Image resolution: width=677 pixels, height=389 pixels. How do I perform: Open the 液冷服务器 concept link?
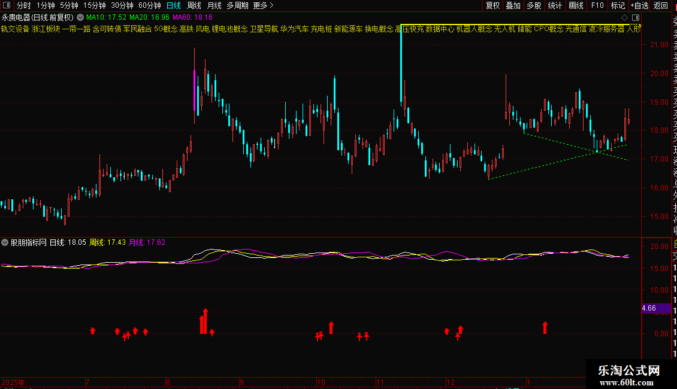pos(607,29)
